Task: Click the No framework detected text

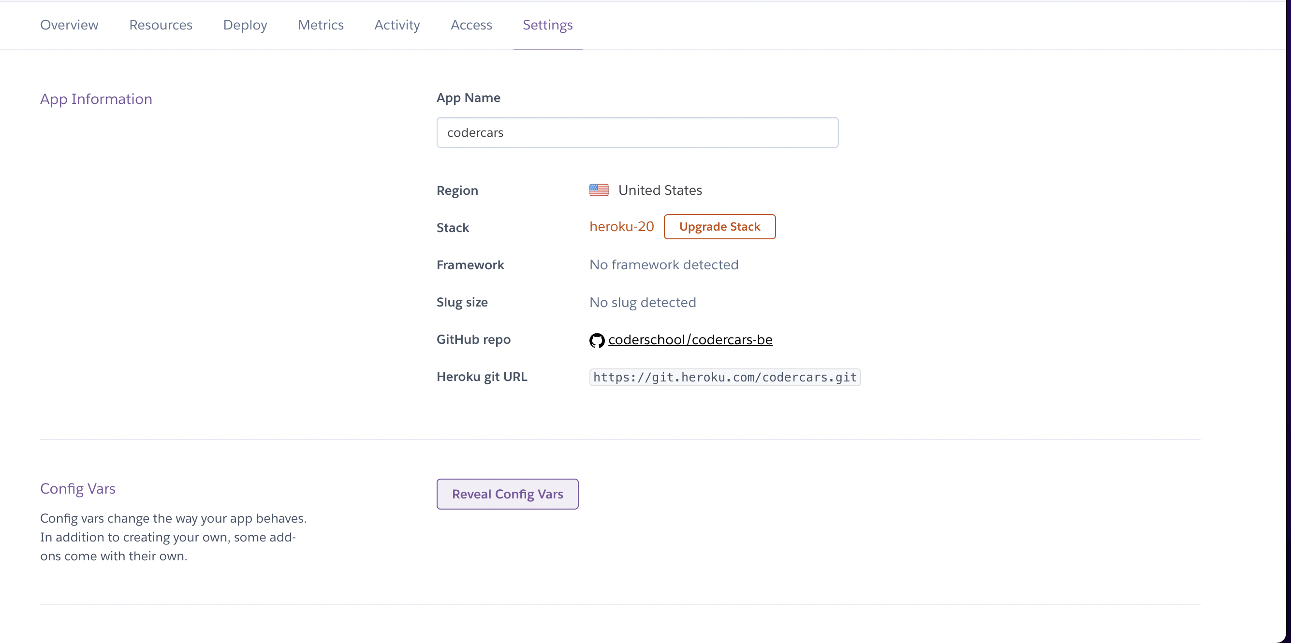Action: coord(663,264)
